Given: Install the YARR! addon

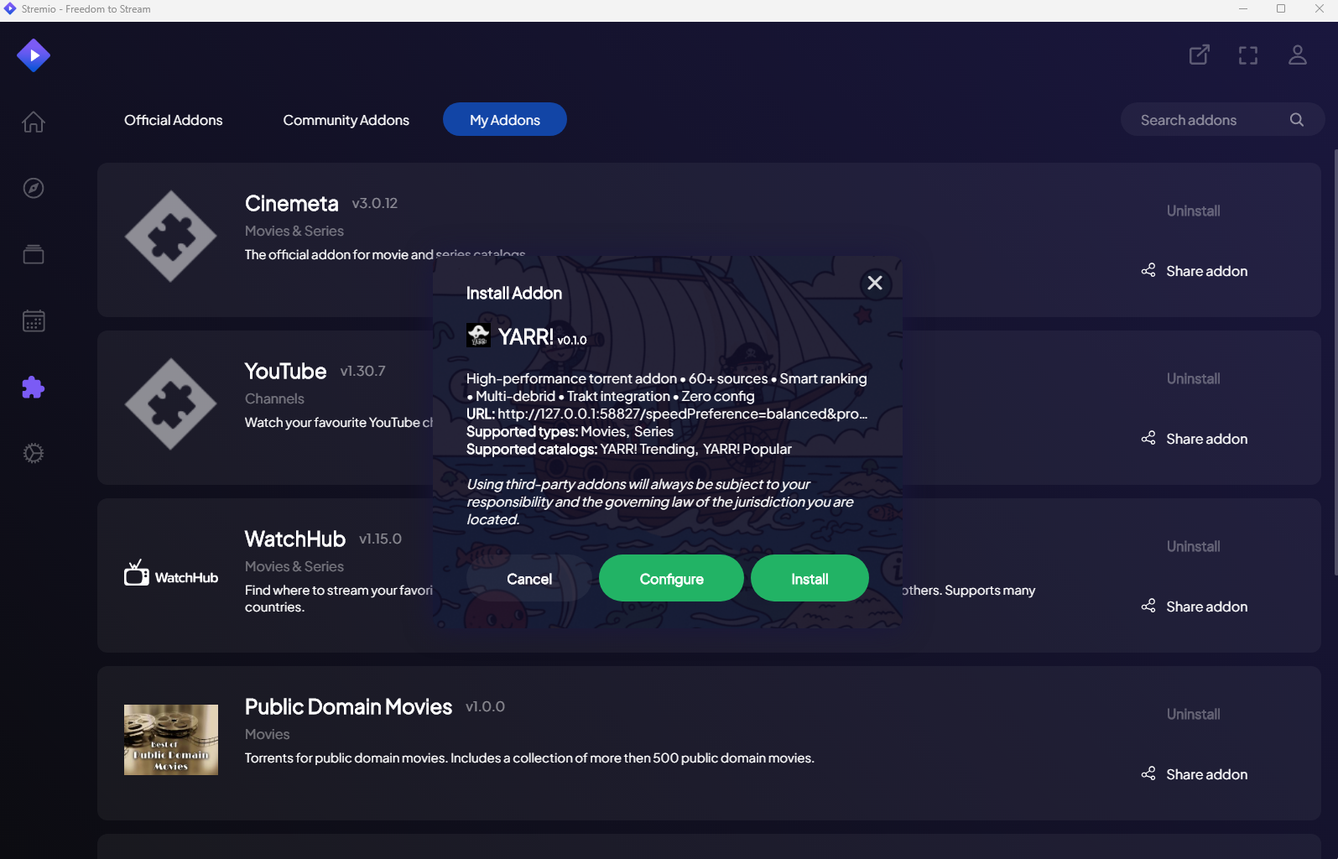Looking at the screenshot, I should coord(810,578).
